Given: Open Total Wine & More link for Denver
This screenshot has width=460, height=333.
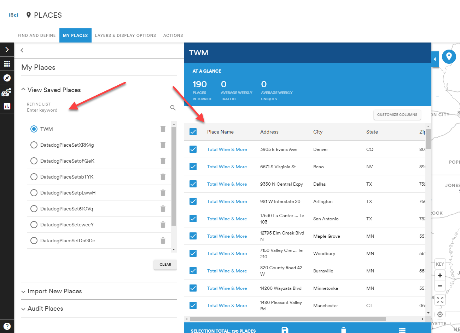Looking at the screenshot, I should 227,149.
